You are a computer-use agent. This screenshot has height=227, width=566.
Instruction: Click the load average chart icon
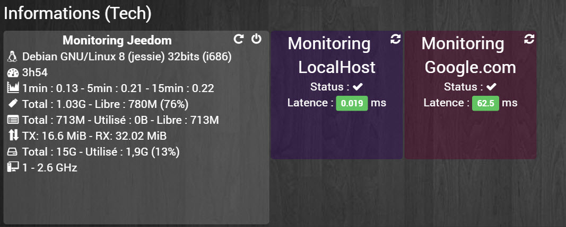tap(13, 88)
